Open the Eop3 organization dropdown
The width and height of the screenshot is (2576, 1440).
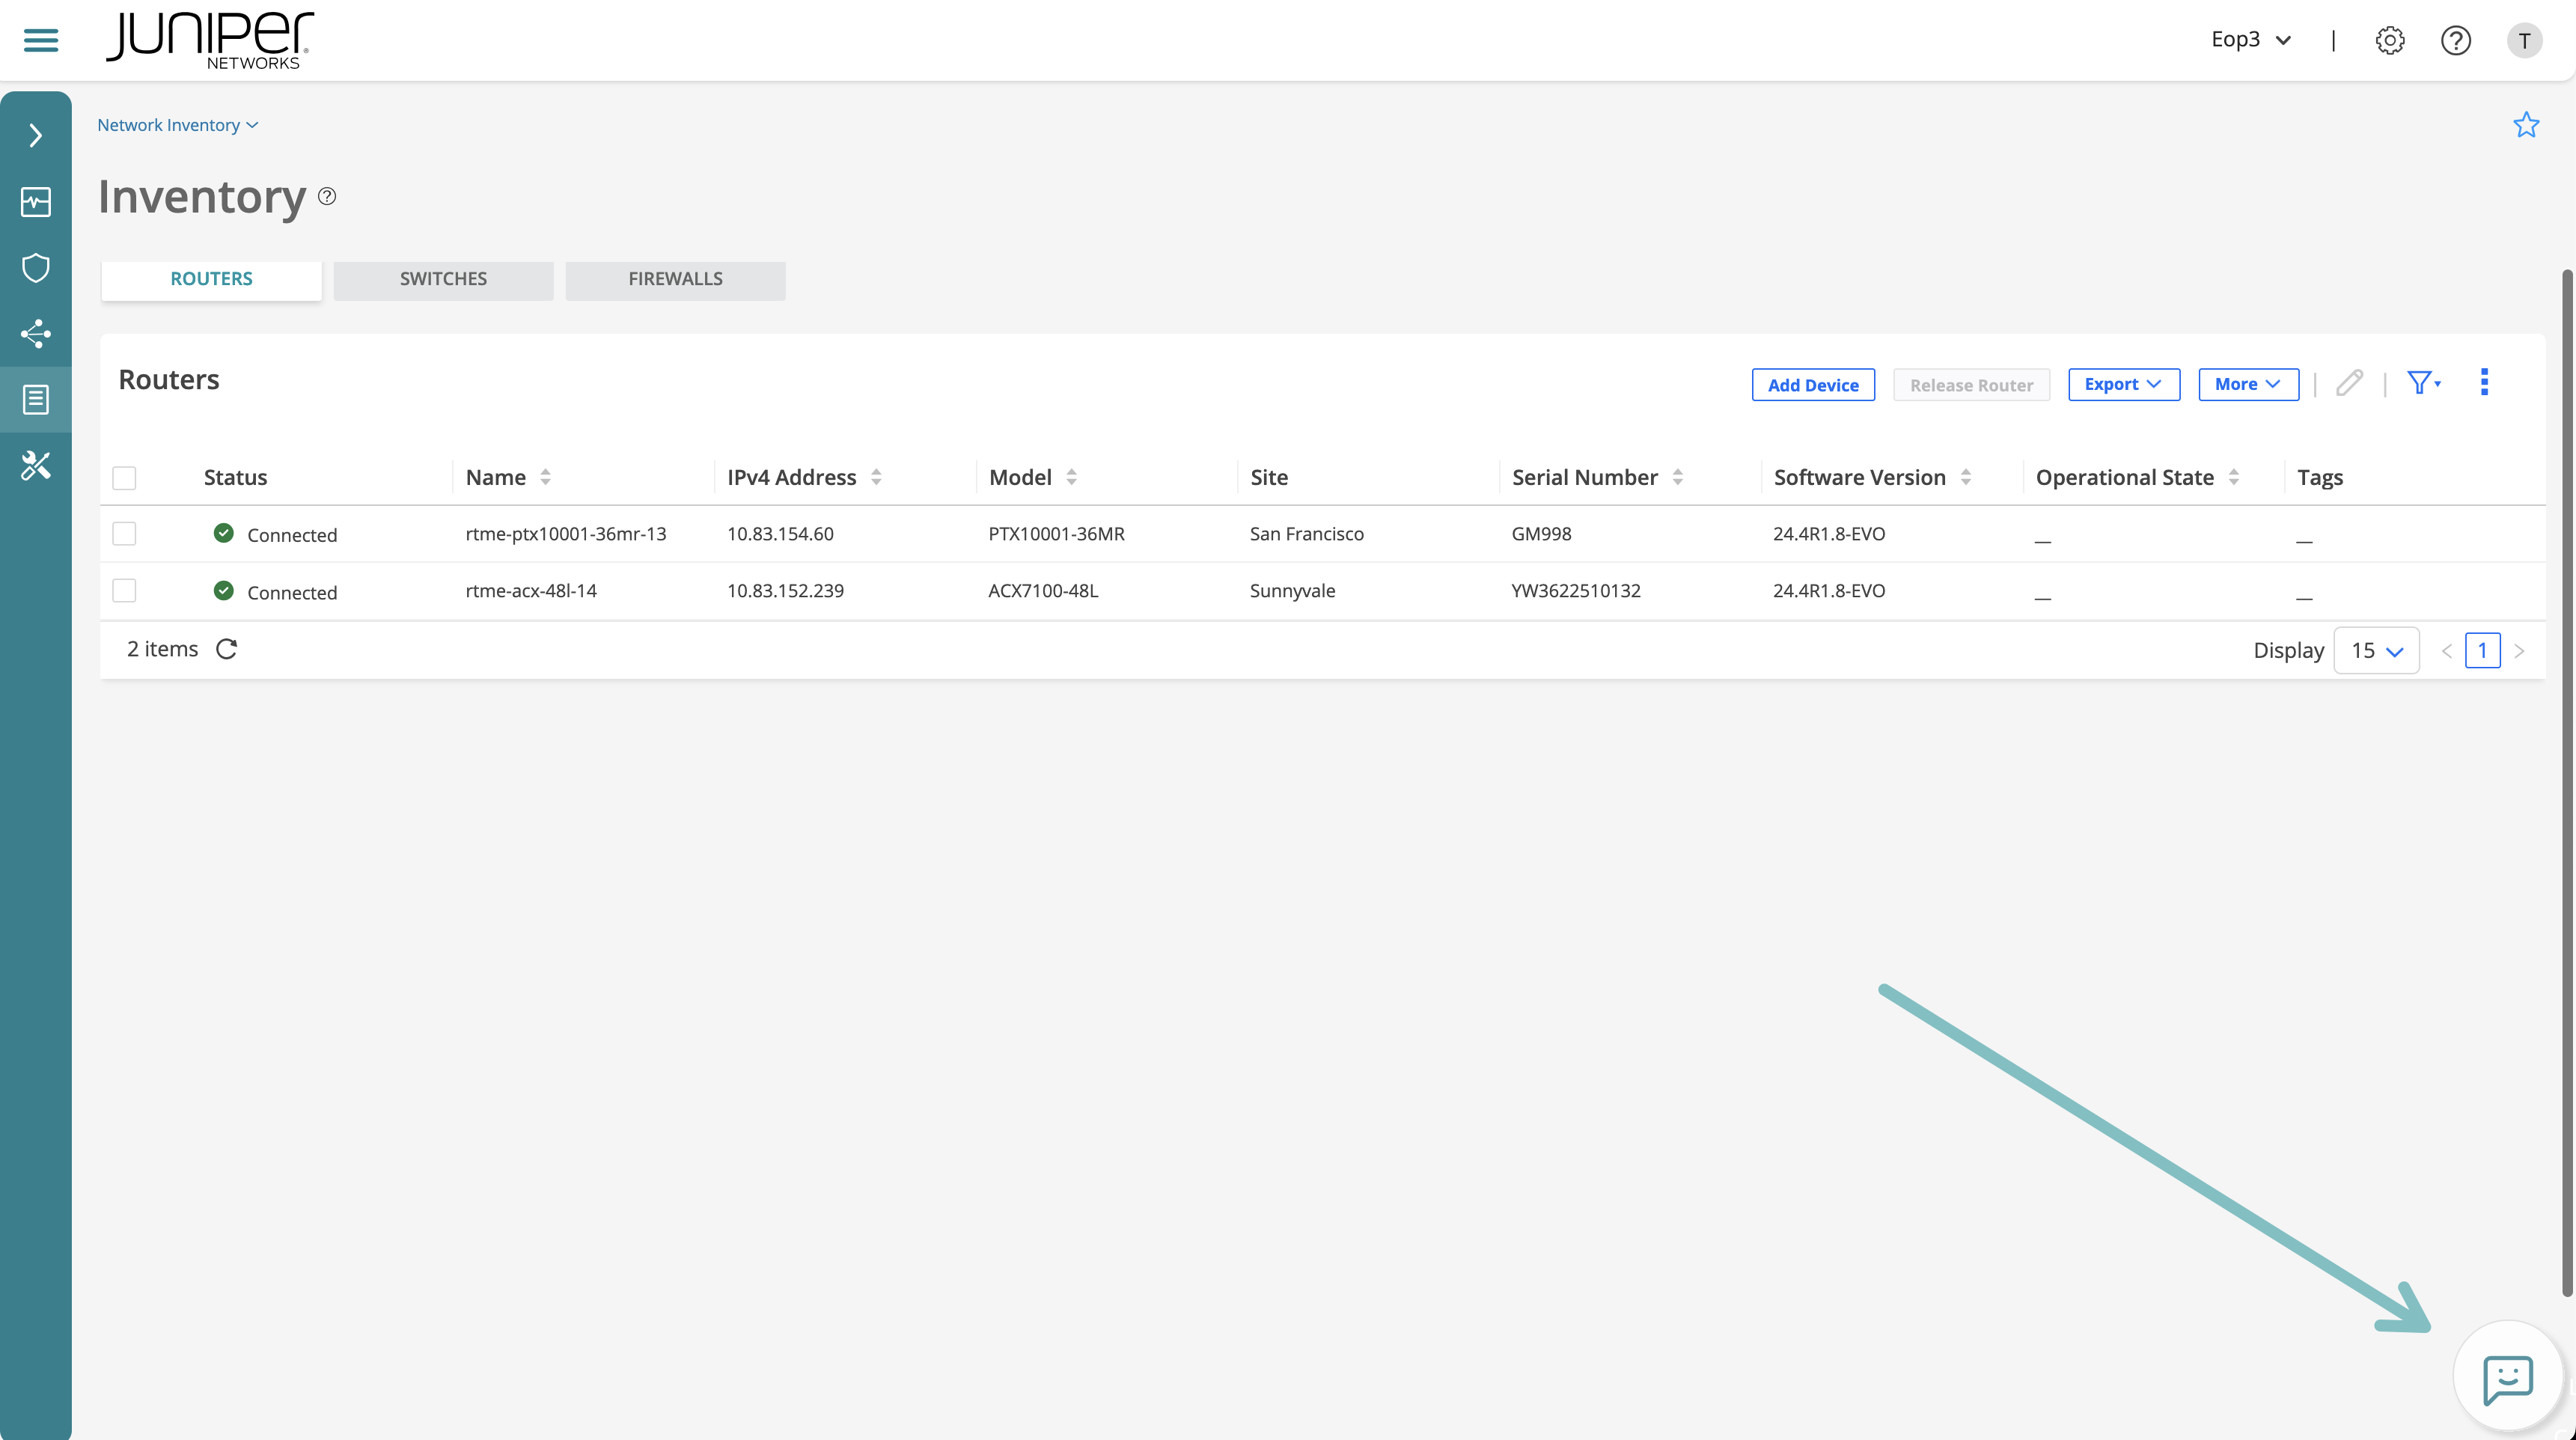click(2250, 40)
